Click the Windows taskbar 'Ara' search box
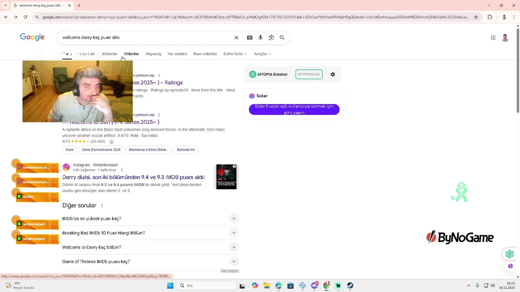The image size is (520, 292). coord(207,286)
